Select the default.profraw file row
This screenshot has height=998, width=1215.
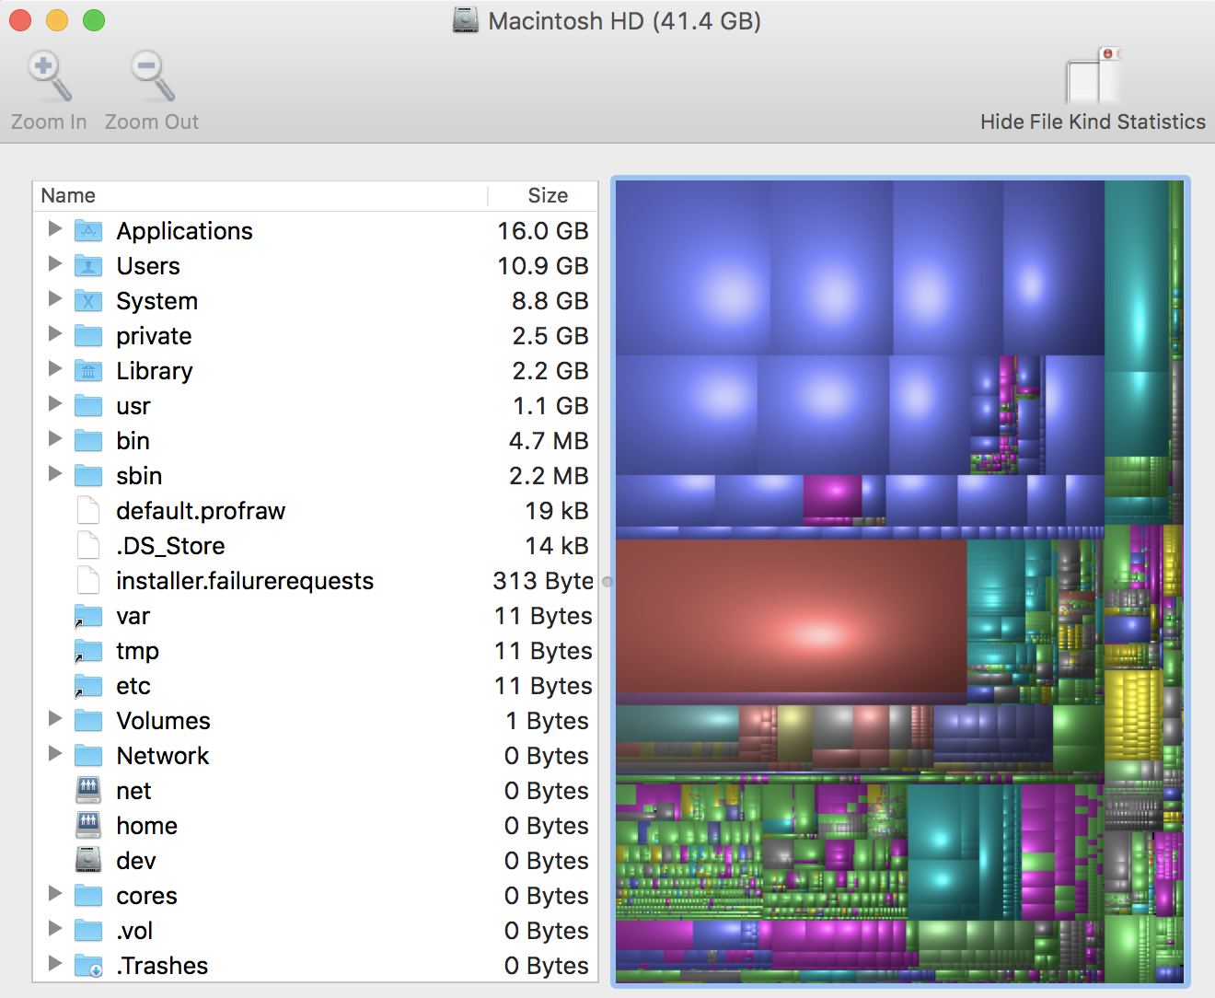(201, 511)
